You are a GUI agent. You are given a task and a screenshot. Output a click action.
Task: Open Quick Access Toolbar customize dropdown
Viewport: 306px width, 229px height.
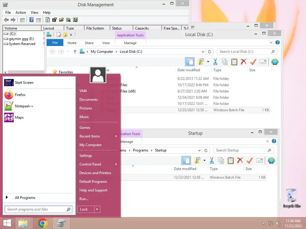71,35
